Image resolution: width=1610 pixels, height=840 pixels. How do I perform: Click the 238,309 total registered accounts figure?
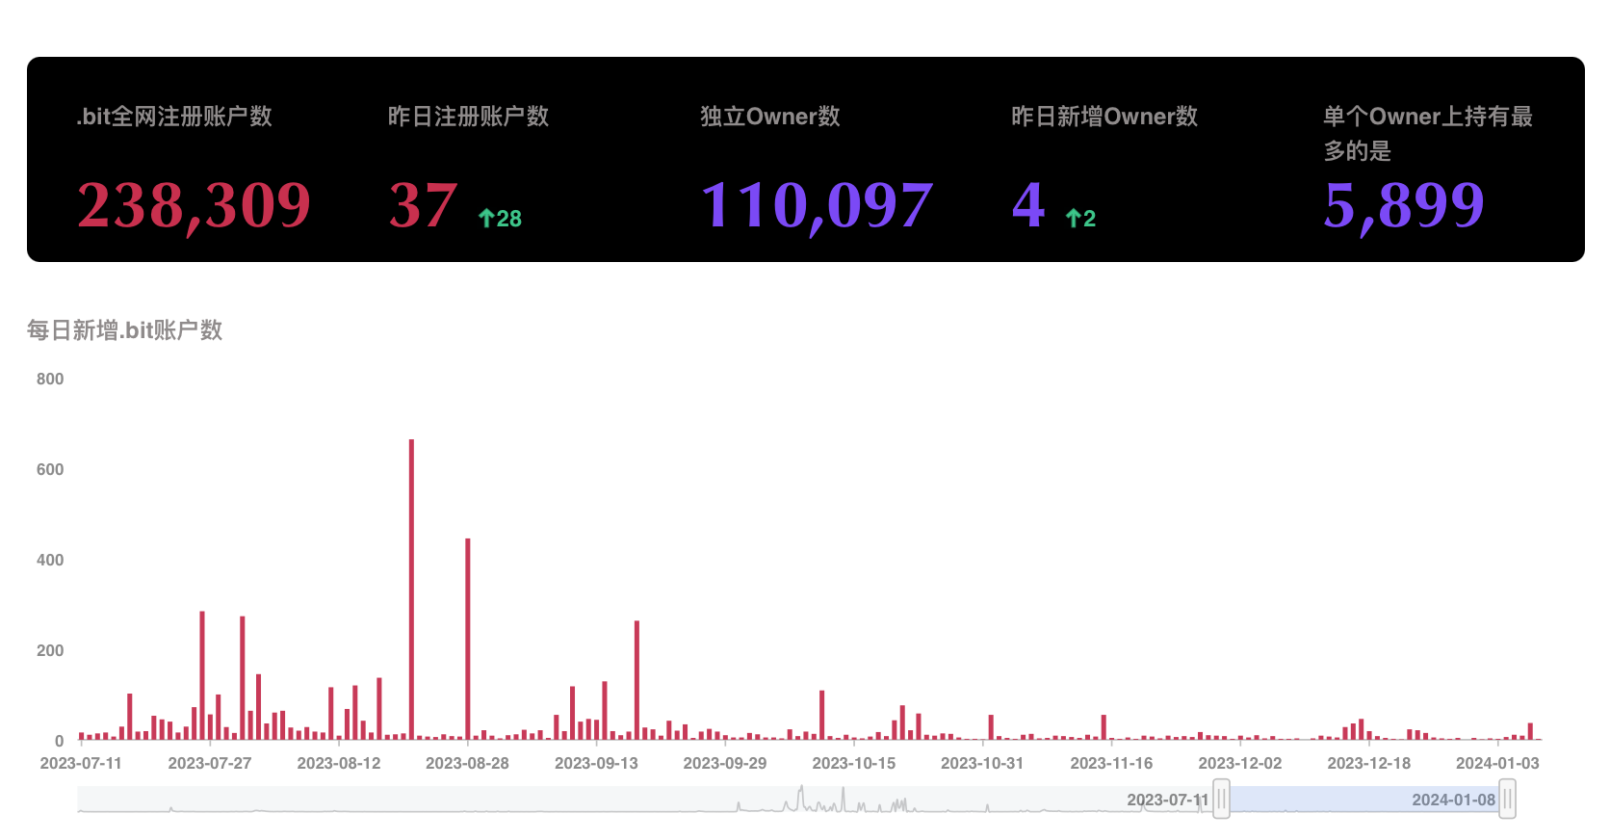(x=194, y=205)
